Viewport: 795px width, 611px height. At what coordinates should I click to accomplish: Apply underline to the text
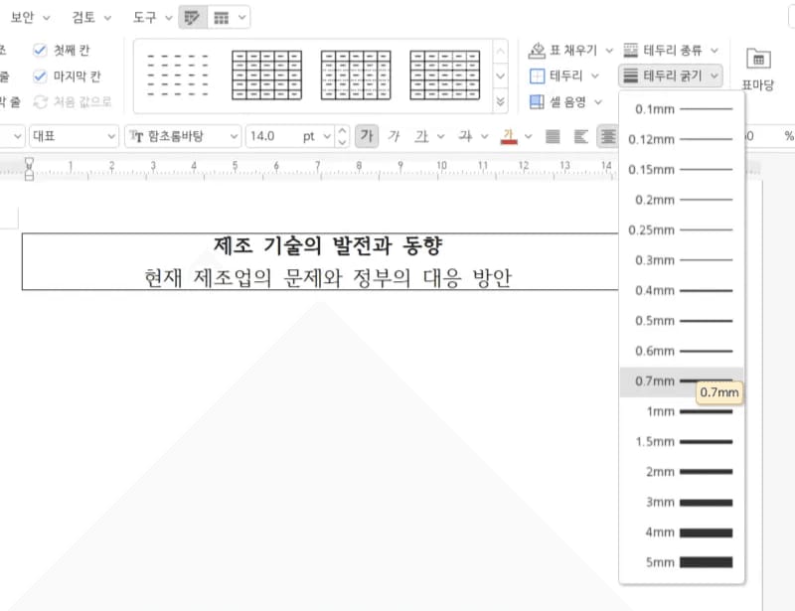(421, 136)
